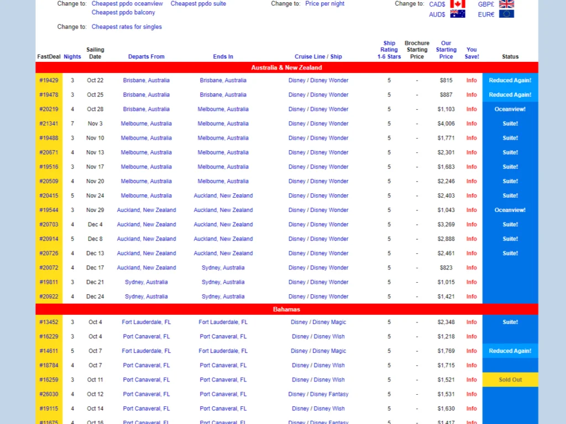Click the Bahamas section header

(287, 309)
